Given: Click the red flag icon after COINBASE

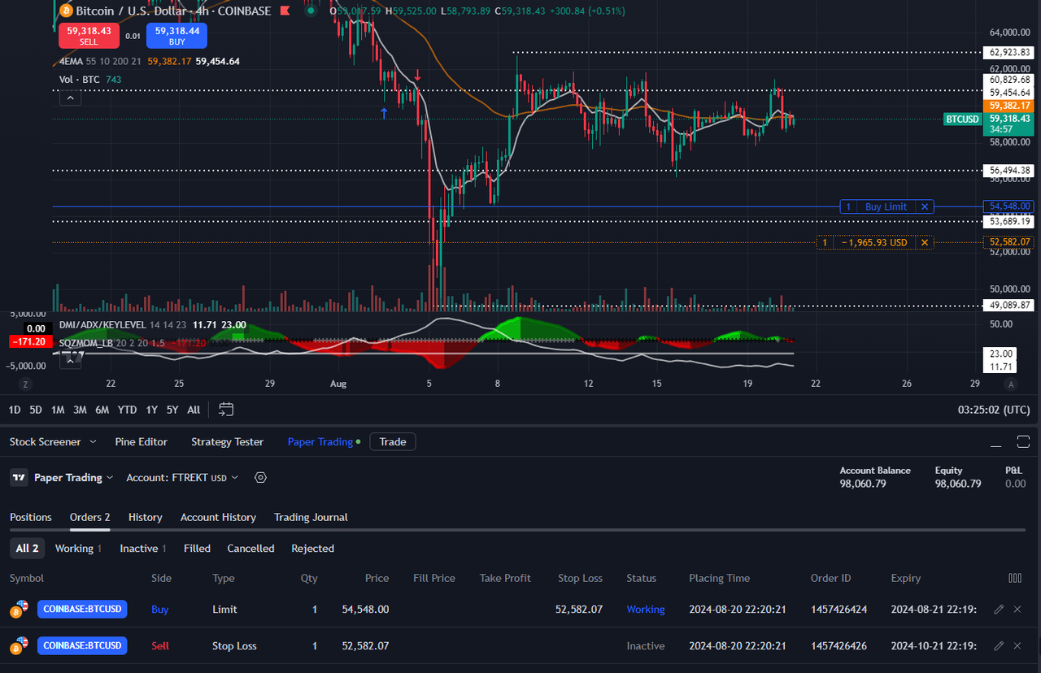Looking at the screenshot, I should point(285,11).
